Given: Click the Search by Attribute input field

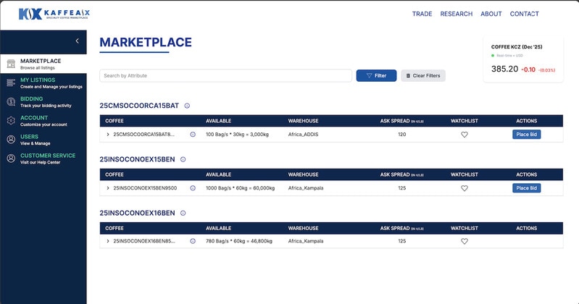Looking at the screenshot, I should click(x=225, y=75).
